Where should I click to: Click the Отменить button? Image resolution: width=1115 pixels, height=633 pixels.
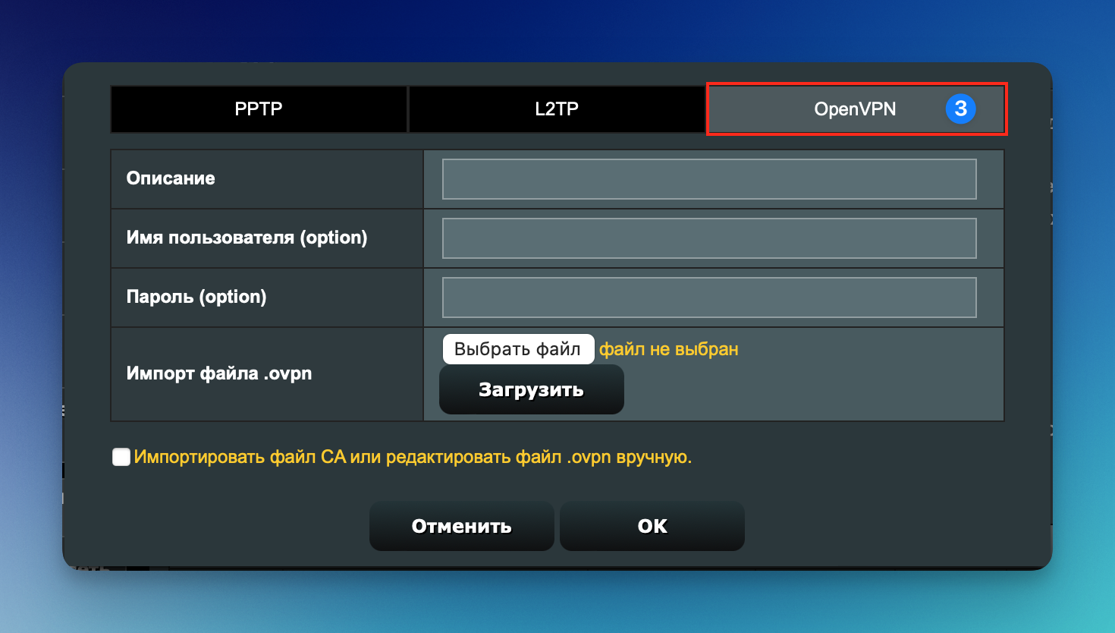click(461, 526)
